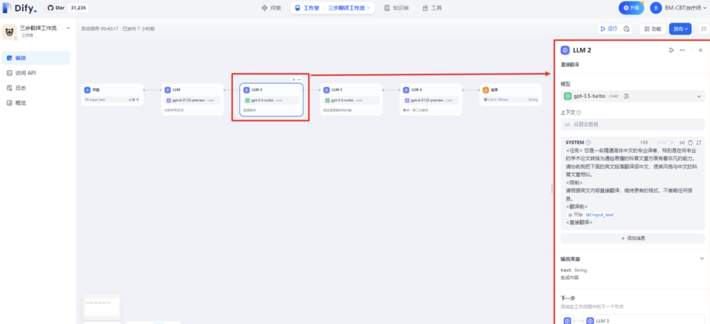Click the 发布 publish button
The width and height of the screenshot is (710, 324).
pyautogui.click(x=680, y=28)
